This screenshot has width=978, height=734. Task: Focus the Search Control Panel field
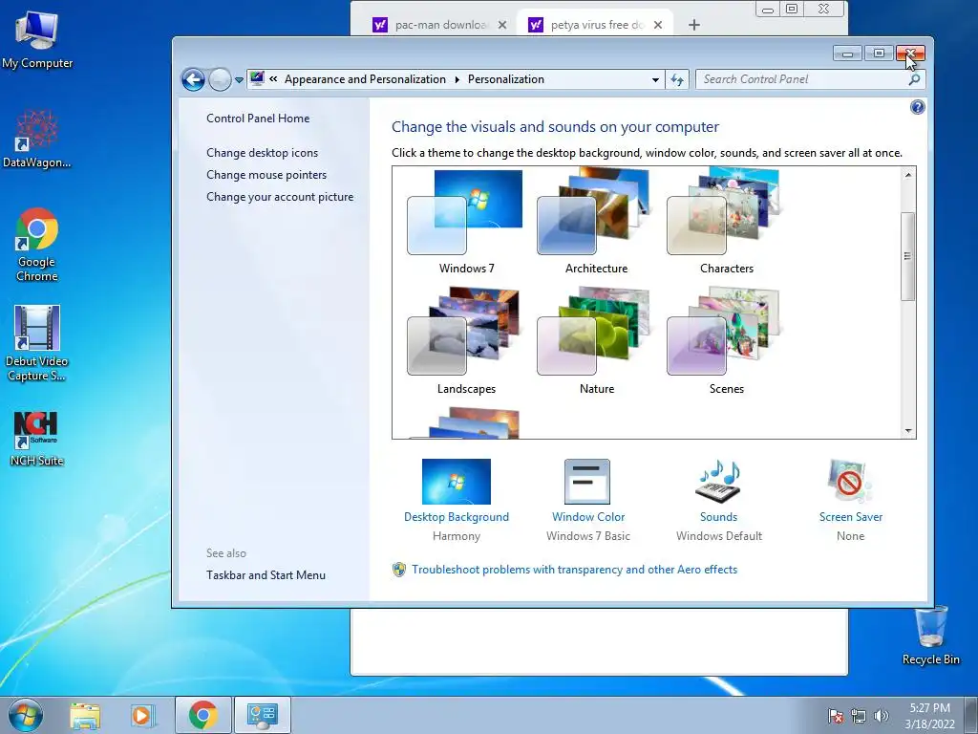tap(801, 79)
